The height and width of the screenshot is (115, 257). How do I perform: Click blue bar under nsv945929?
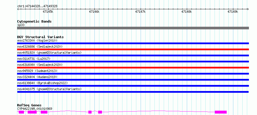[x=133, y=74]
